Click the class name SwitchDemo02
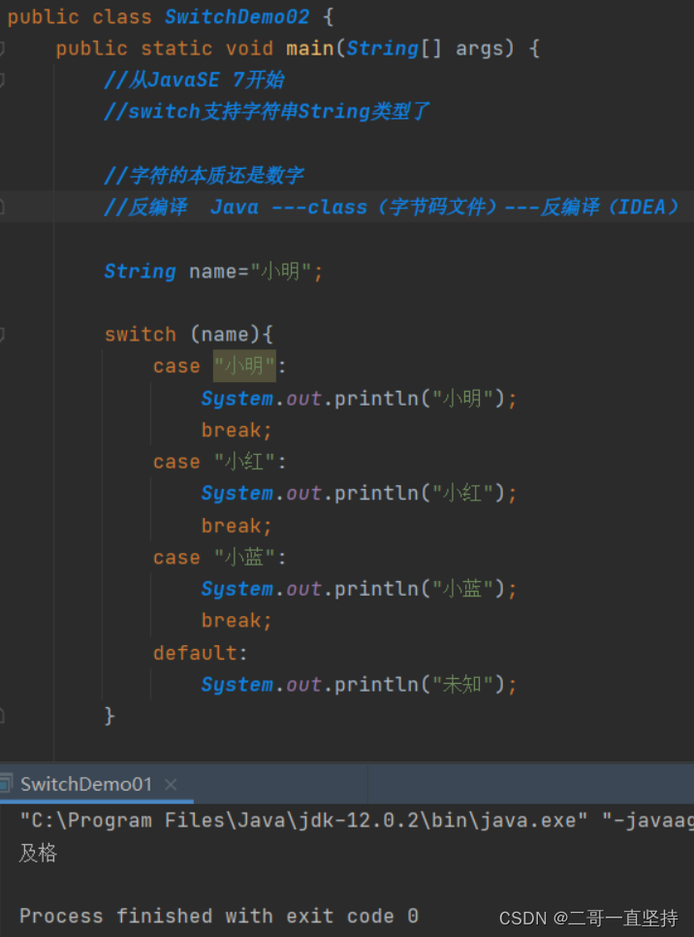Screen dimensions: 694x937 coord(237,16)
